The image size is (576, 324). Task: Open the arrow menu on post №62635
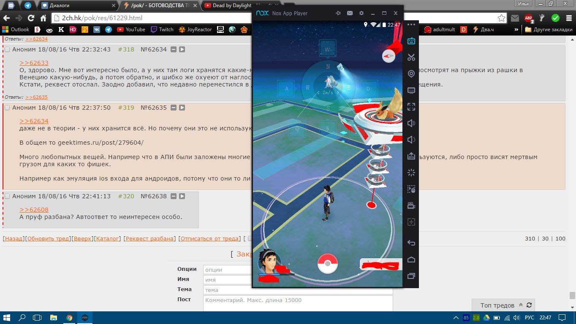pyautogui.click(x=182, y=108)
